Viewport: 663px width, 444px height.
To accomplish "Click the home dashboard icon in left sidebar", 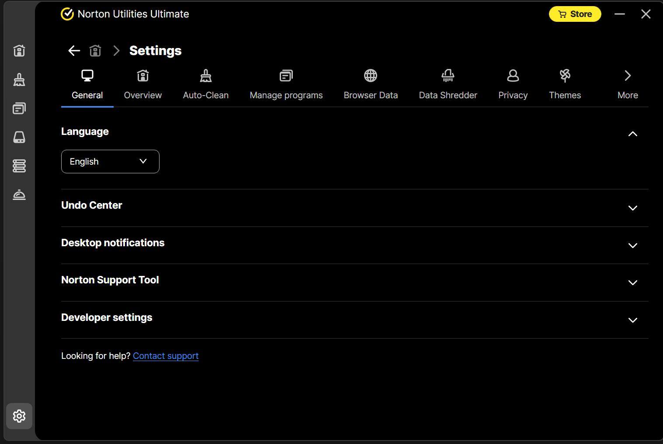I will pos(19,51).
